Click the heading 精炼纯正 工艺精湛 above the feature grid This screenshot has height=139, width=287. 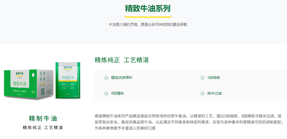click(x=122, y=60)
